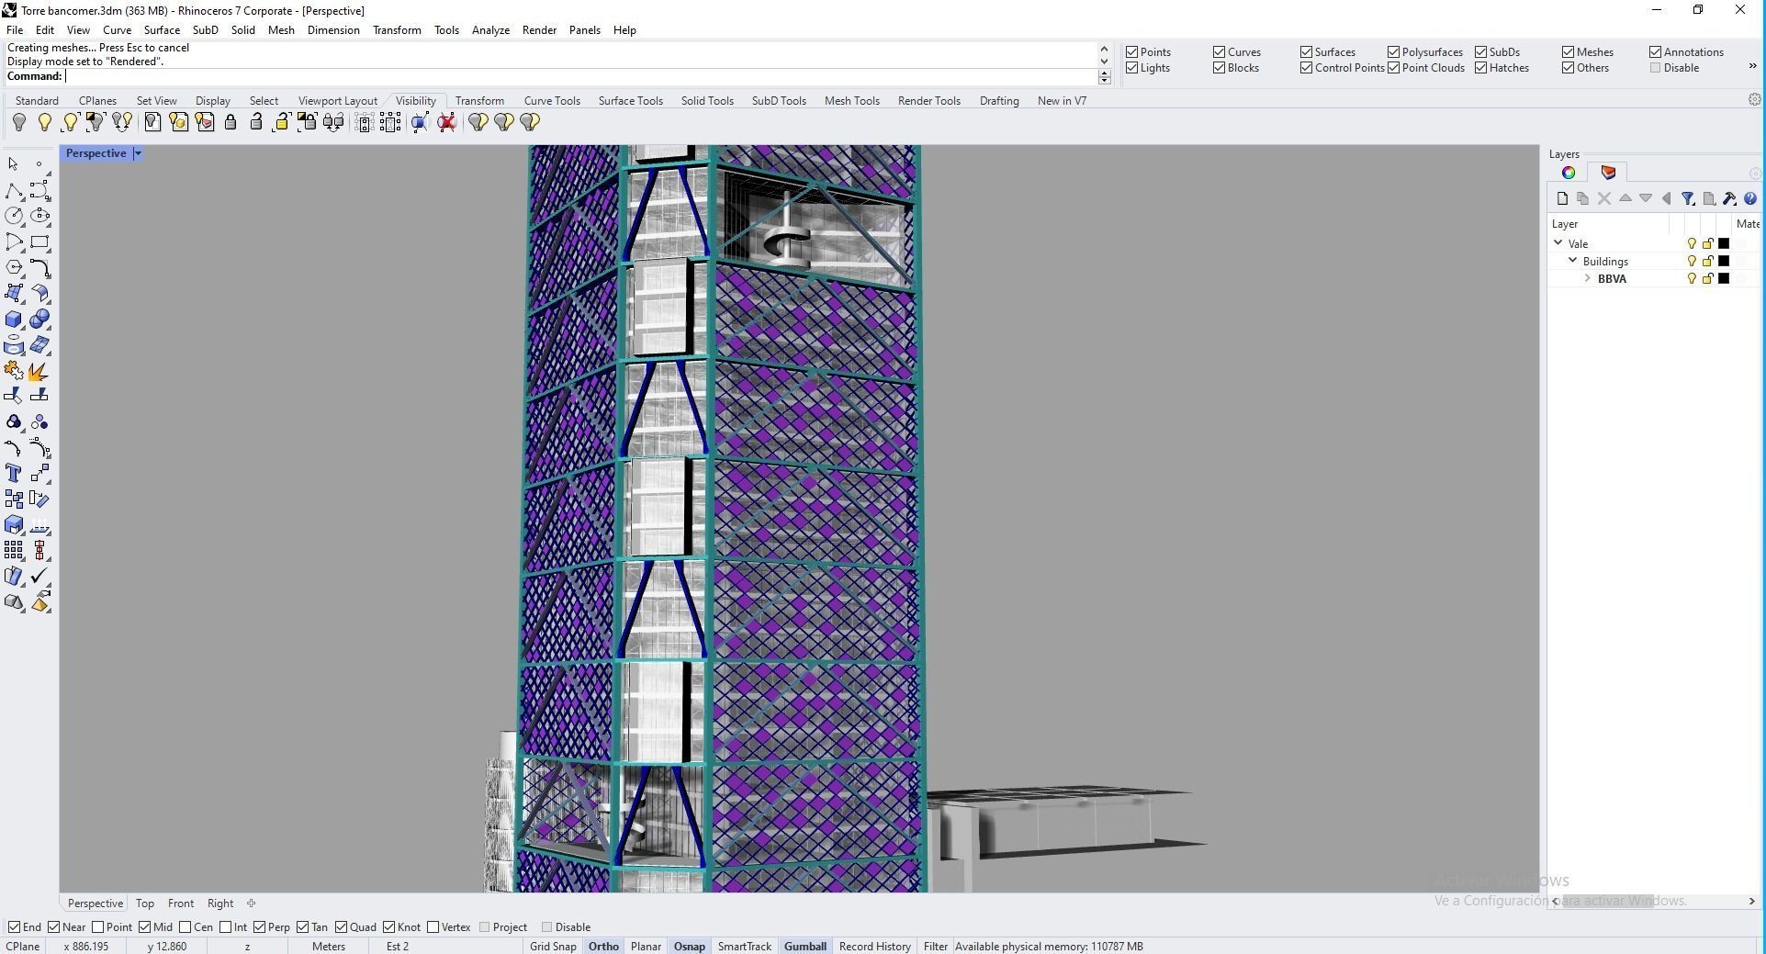The image size is (1766, 954).
Task: Enable the Point osnap checkbox
Action: coord(98,927)
